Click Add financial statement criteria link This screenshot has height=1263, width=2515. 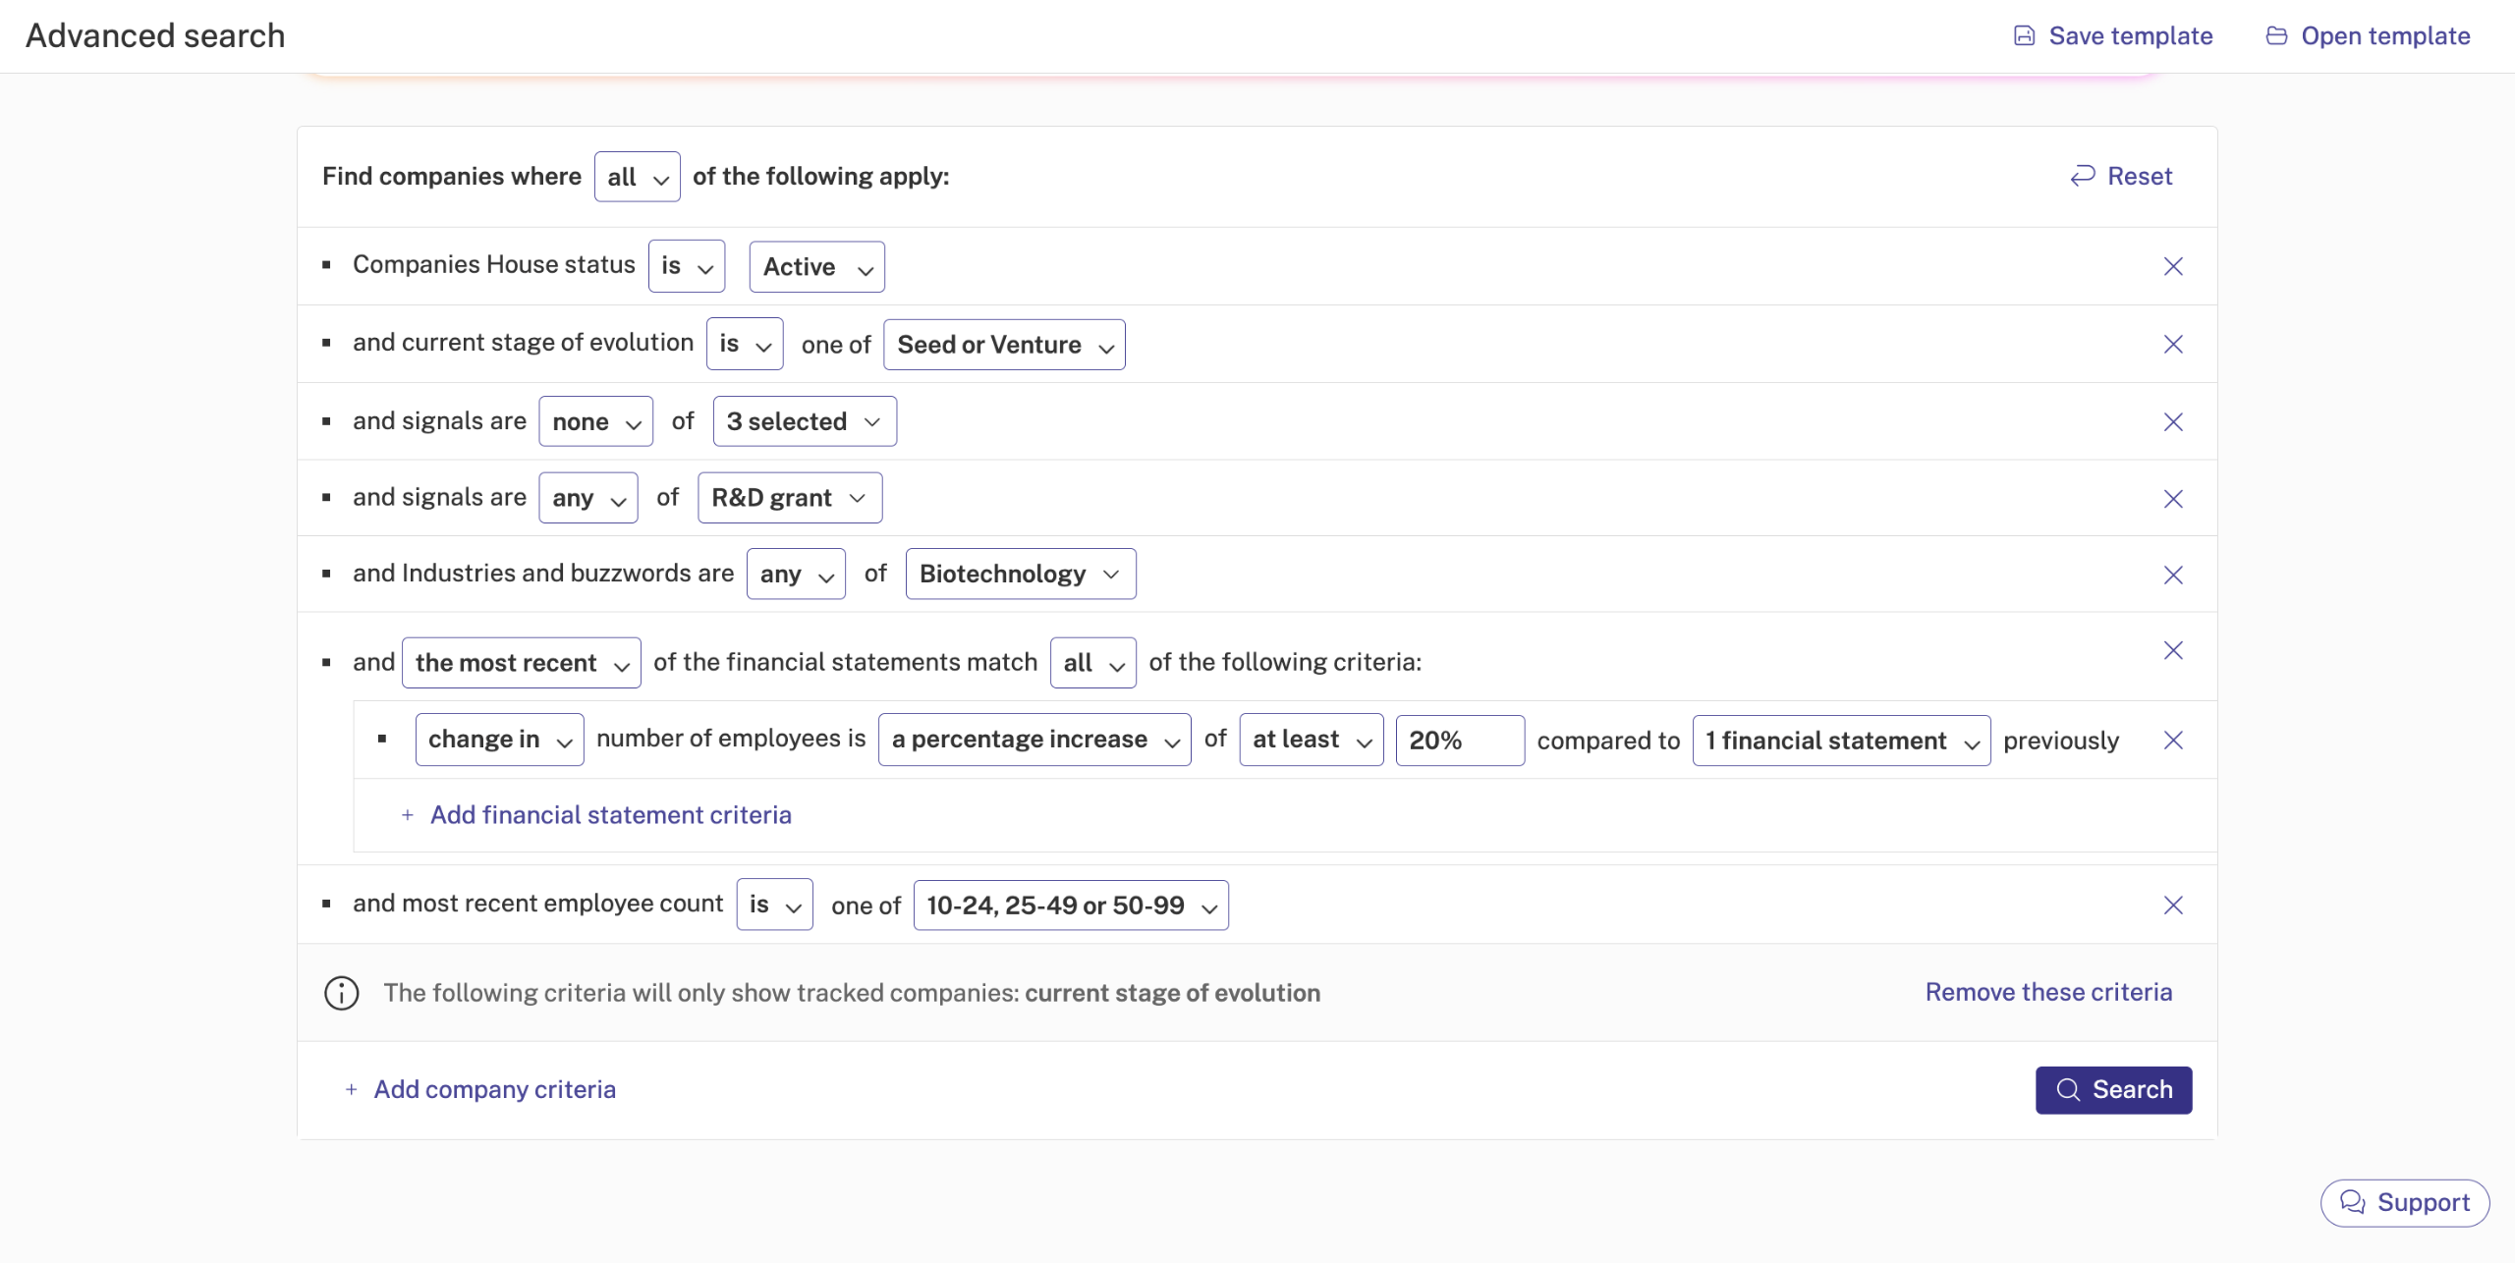[610, 815]
